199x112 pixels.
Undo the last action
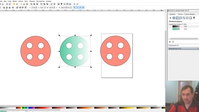click(x=14, y=4)
